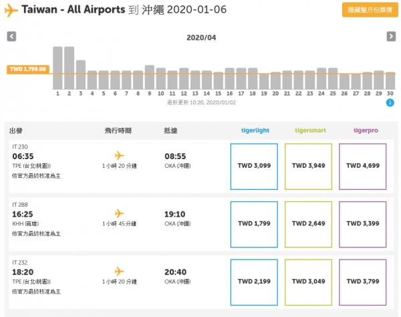401x317 pixels.
Task: Select tigerpro fare TWD 4,699 for IT 230
Action: pos(363,167)
